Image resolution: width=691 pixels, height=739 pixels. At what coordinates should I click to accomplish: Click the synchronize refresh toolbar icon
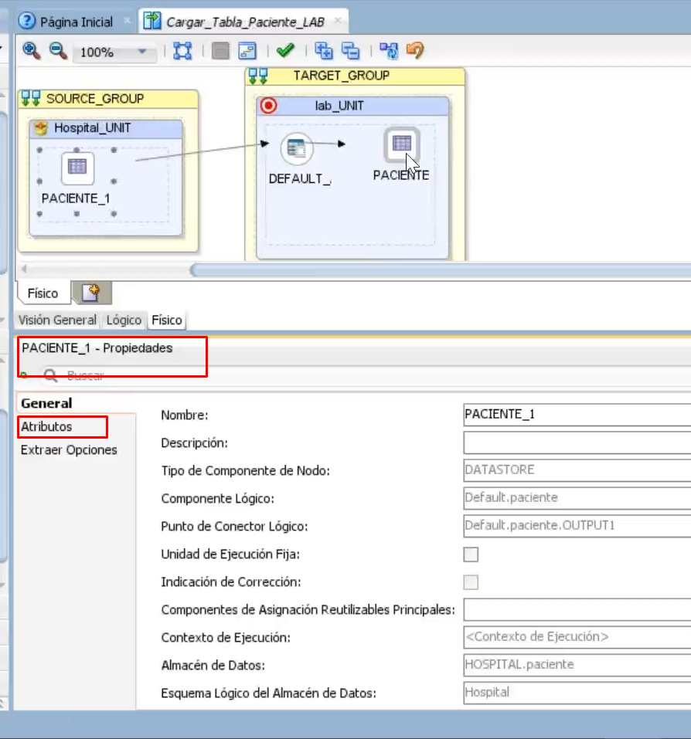(x=389, y=50)
